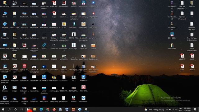Open the 30°C Partly cloudy weather widget

point(155,110)
